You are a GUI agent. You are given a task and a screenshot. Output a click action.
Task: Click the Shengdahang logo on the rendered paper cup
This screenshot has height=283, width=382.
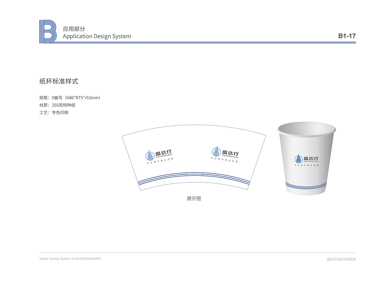(x=307, y=160)
